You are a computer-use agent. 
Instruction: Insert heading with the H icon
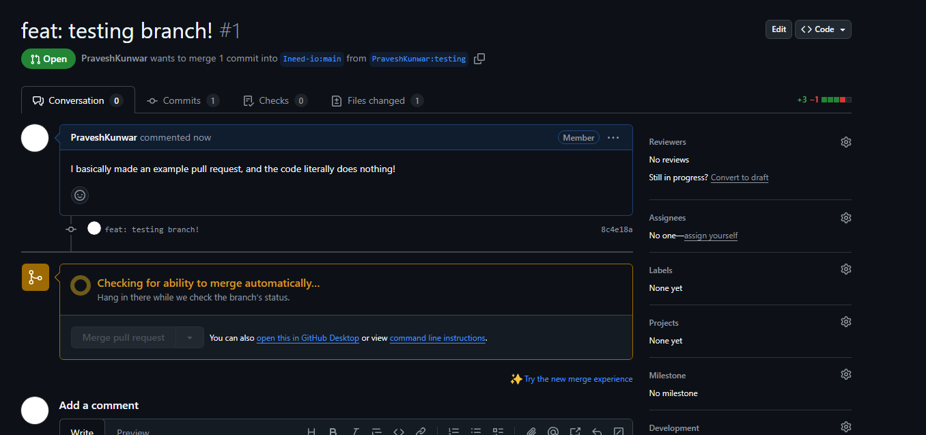point(311,432)
